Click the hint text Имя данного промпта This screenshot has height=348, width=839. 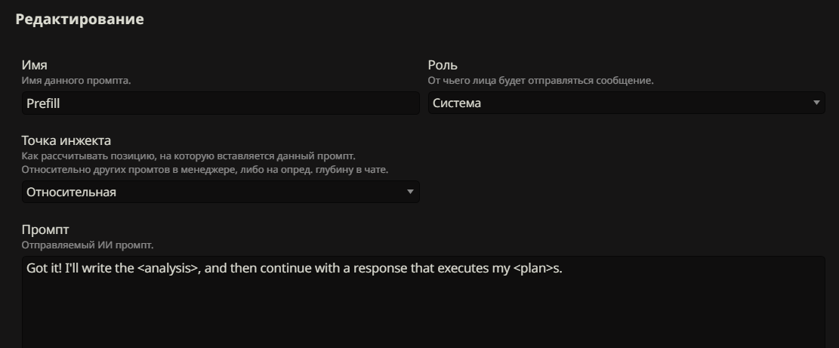coord(76,81)
